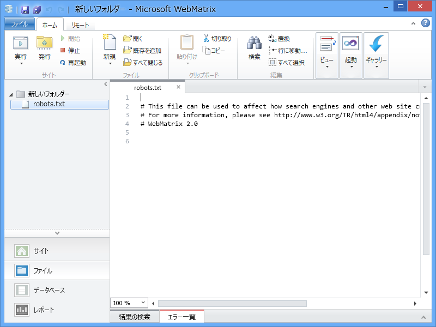Click the vertical scrollbar thumb
The image size is (436, 327).
pos(426,179)
